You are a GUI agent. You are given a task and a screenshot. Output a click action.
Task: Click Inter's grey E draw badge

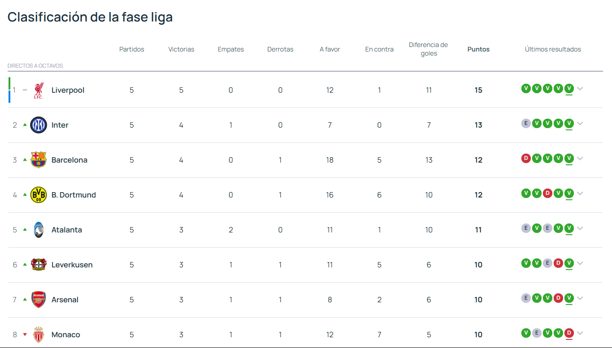pos(526,123)
